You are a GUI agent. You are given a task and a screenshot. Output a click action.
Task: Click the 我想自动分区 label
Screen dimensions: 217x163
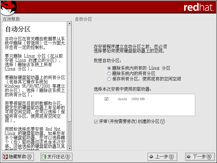coord(107,61)
